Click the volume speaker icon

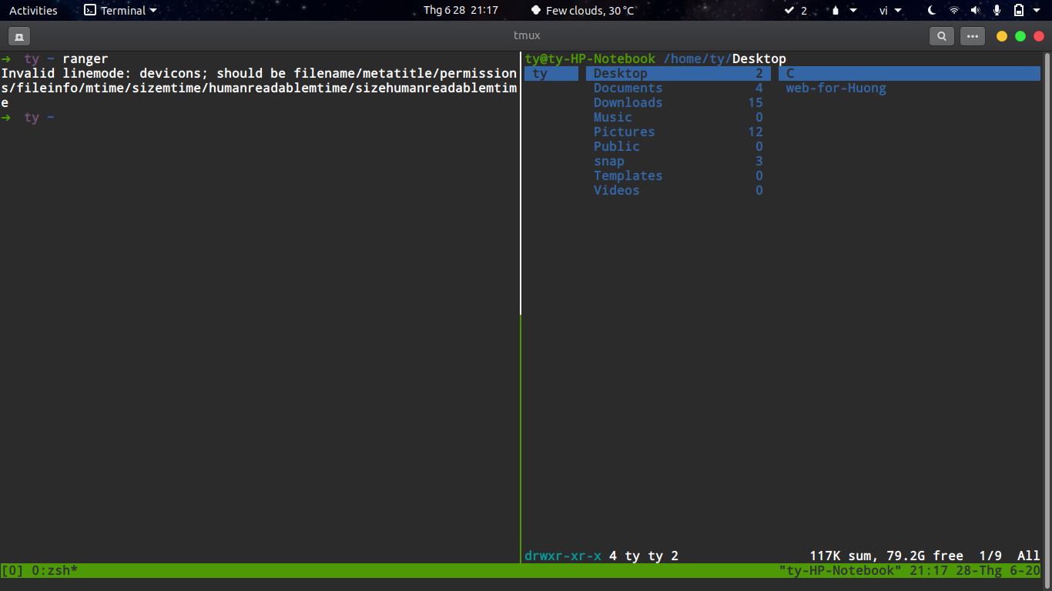975,10
